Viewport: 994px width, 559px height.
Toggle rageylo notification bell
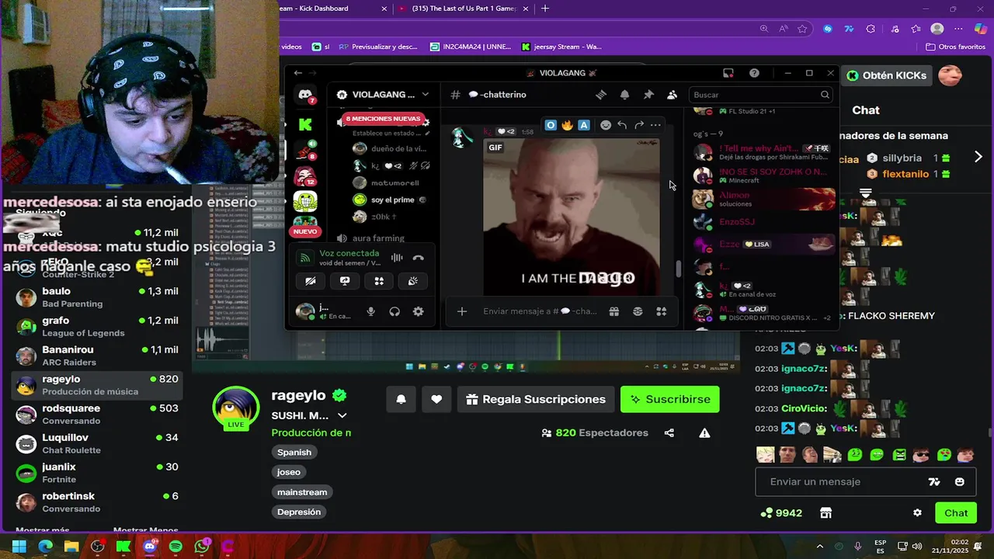(x=401, y=399)
